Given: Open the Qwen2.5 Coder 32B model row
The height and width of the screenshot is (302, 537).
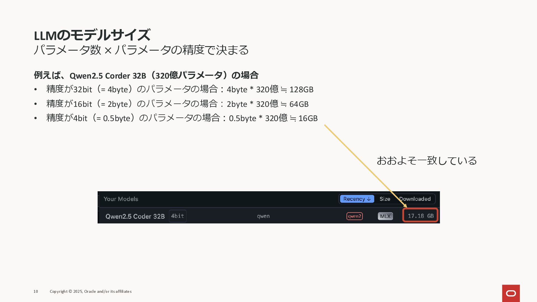Looking at the screenshot, I should (x=135, y=216).
